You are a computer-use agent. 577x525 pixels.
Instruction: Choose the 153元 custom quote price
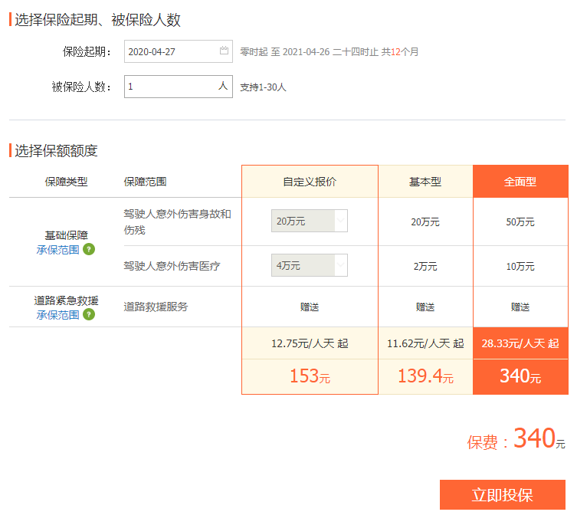(310, 376)
